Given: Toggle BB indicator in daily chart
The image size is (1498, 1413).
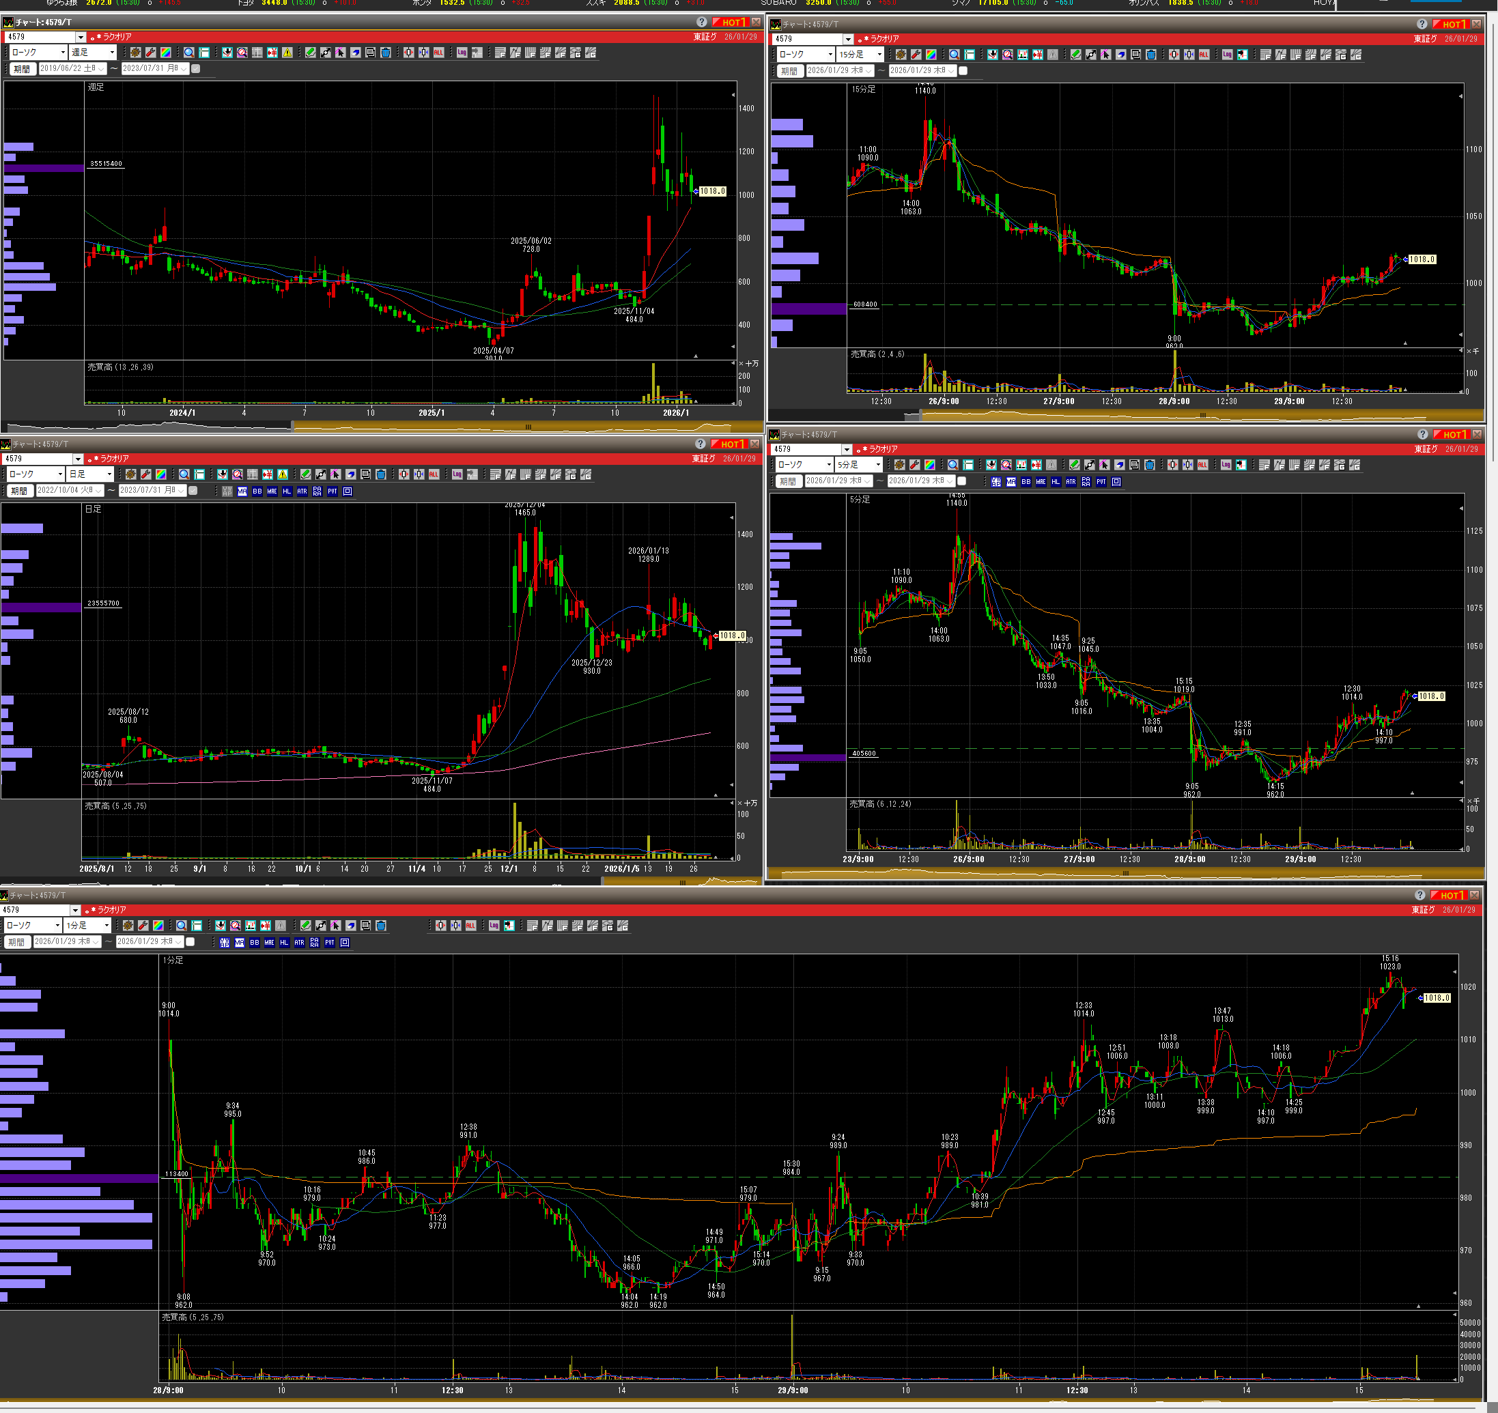Looking at the screenshot, I should (x=257, y=492).
